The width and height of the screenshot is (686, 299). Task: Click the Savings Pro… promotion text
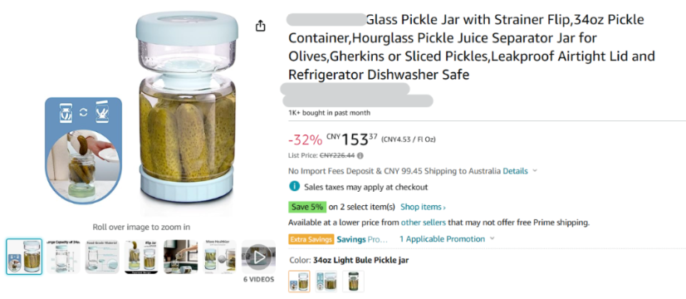point(362,239)
